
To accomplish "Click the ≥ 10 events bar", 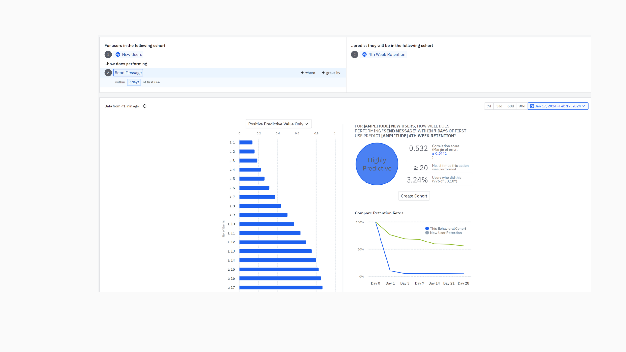I will tap(266, 224).
